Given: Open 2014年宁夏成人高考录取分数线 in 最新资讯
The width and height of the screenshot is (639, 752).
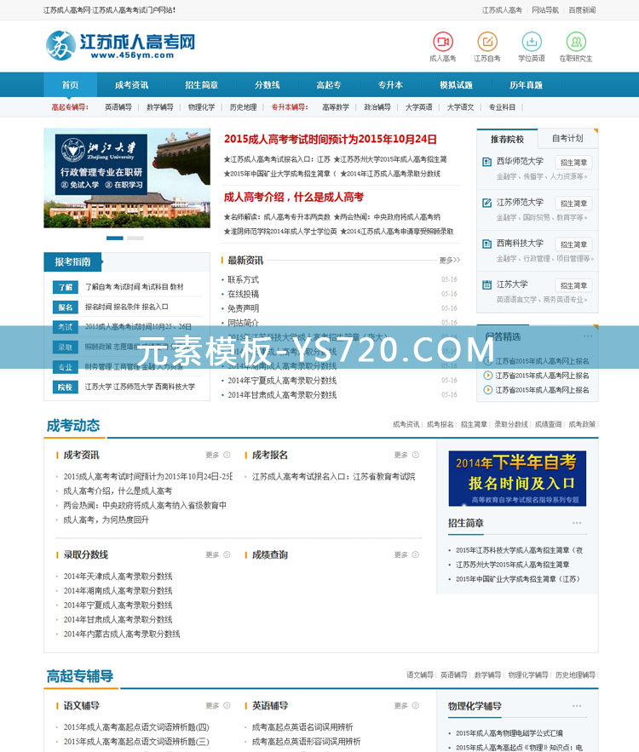Looking at the screenshot, I should click(x=282, y=381).
